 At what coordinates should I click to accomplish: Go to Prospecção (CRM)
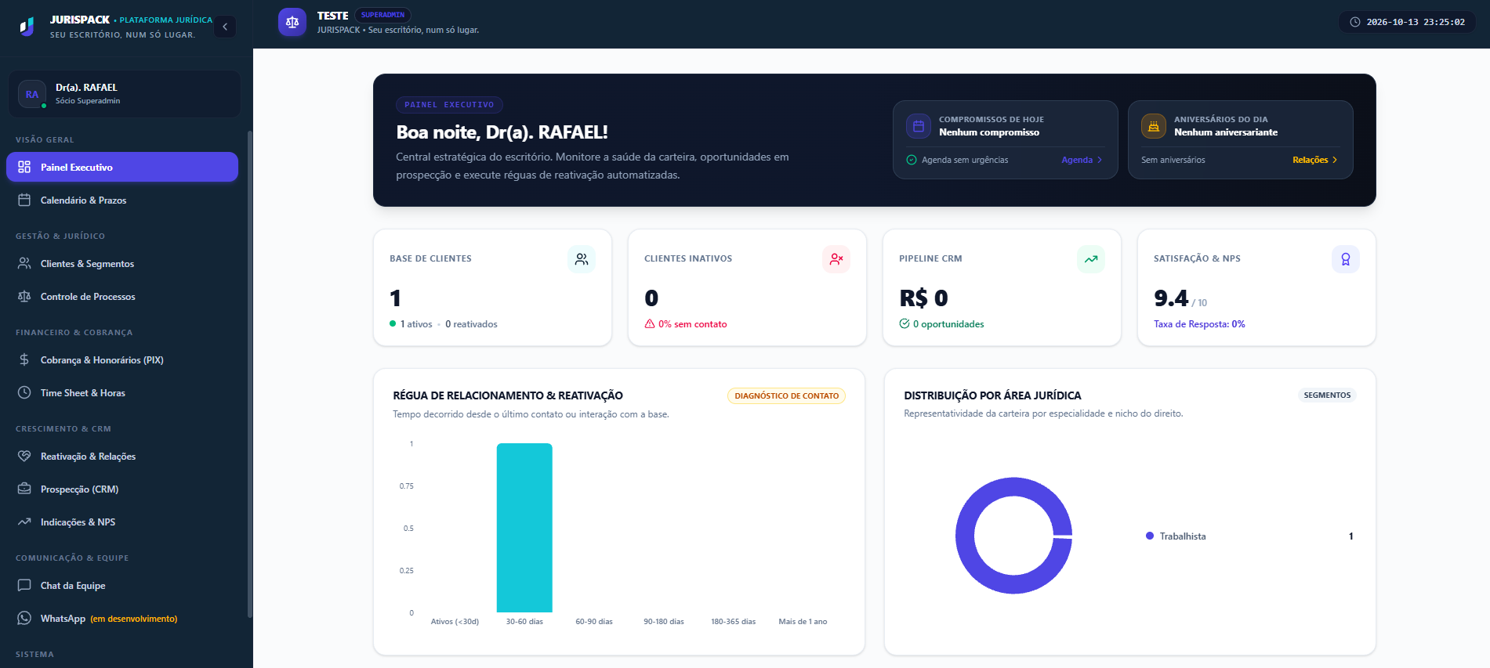[x=122, y=489]
